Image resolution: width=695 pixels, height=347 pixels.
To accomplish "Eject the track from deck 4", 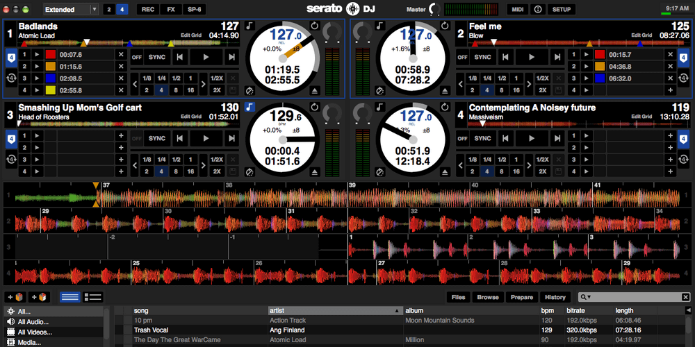I will click(445, 171).
